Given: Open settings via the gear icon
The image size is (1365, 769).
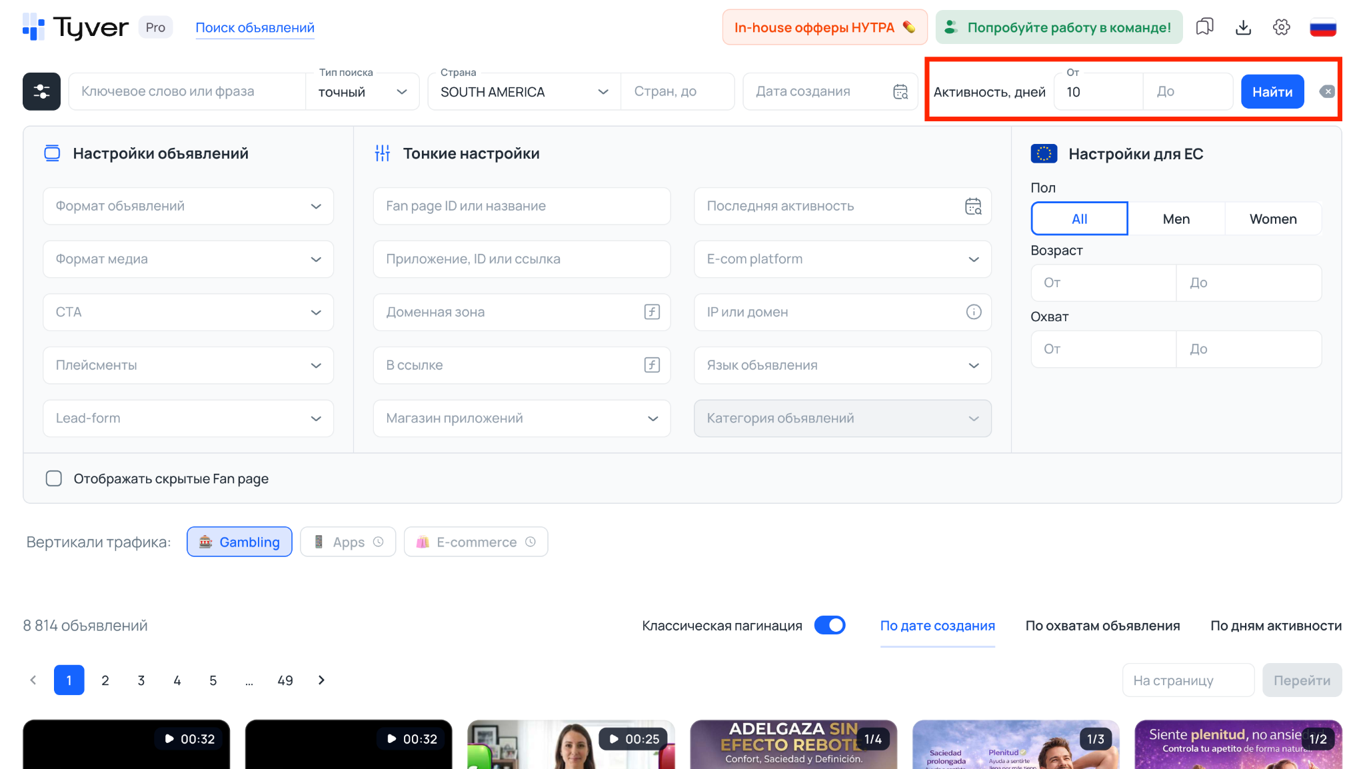Looking at the screenshot, I should pyautogui.click(x=1281, y=27).
